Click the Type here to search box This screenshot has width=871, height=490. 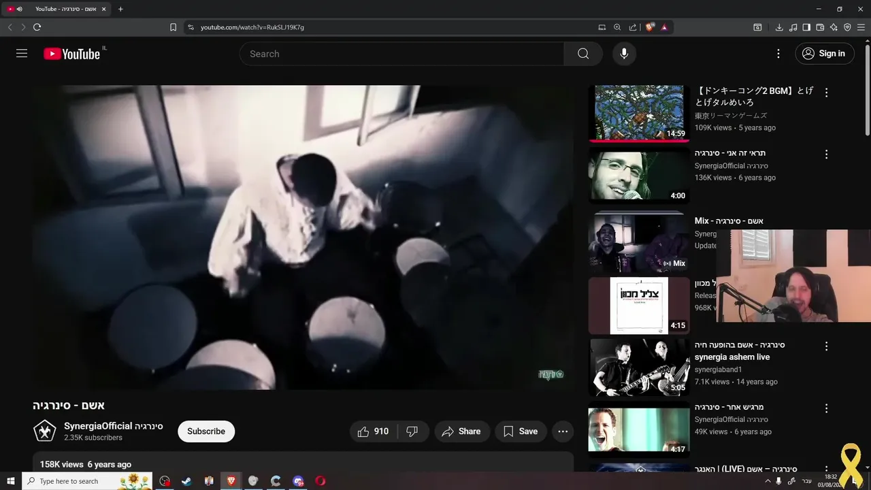point(87,481)
